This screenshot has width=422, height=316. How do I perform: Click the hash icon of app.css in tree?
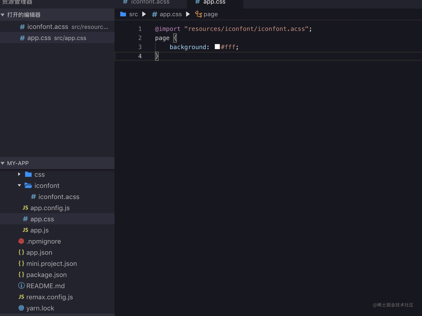click(x=25, y=219)
